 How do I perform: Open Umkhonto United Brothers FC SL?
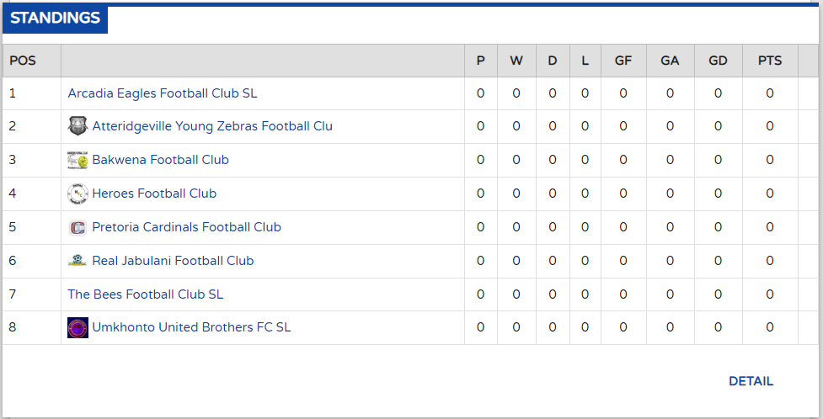(x=191, y=327)
